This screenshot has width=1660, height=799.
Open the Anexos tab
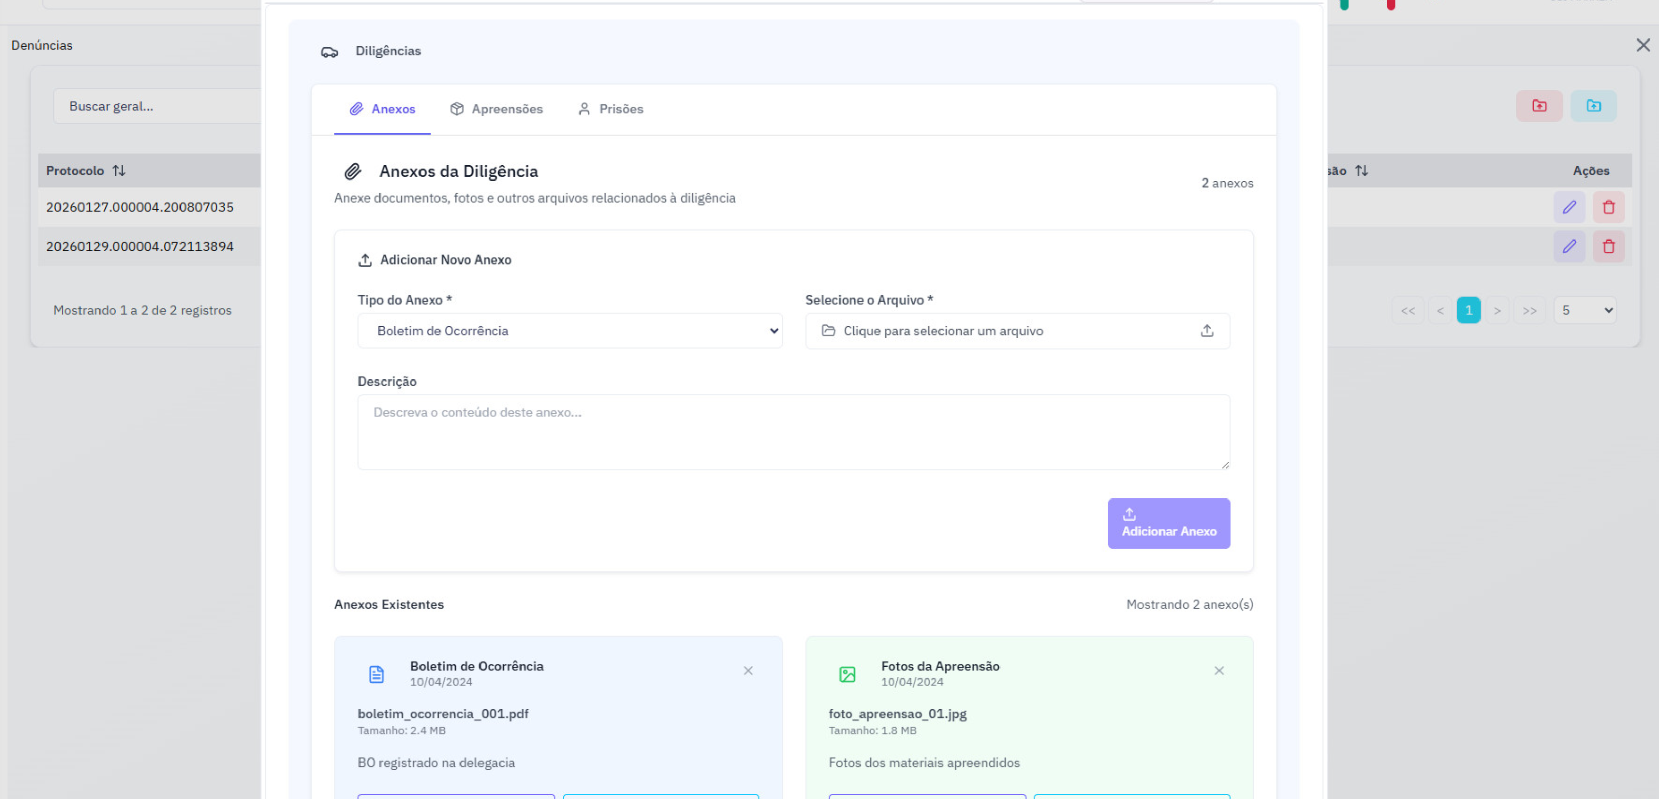382,109
